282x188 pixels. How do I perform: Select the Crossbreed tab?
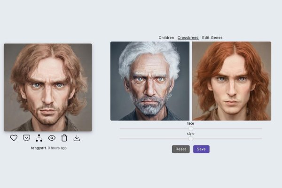click(x=188, y=38)
